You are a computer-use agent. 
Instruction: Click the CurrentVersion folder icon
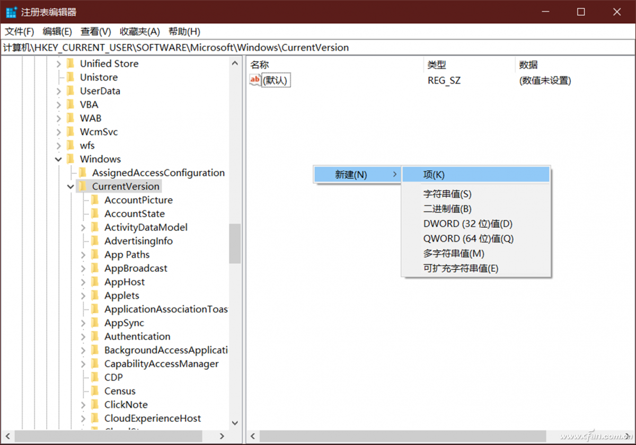83,186
